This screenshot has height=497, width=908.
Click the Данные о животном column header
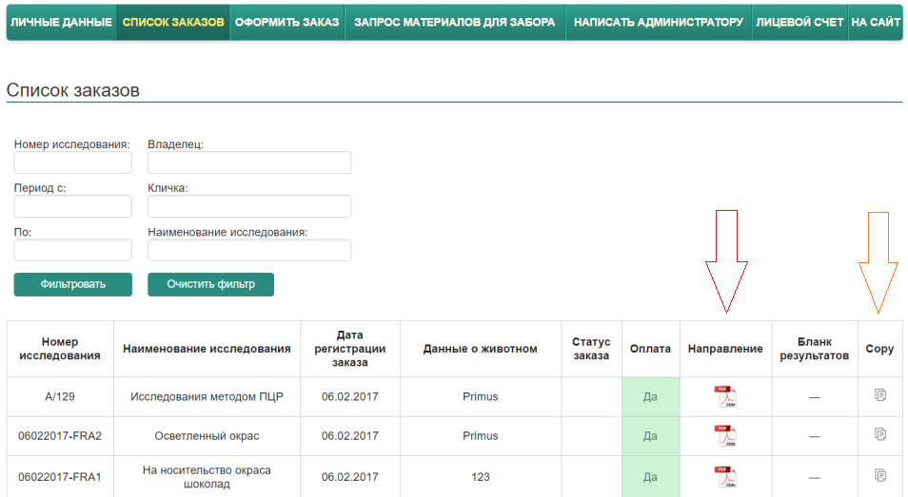tap(480, 349)
